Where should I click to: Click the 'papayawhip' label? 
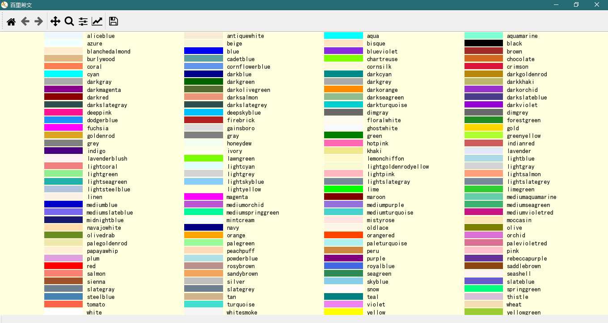[102, 251]
